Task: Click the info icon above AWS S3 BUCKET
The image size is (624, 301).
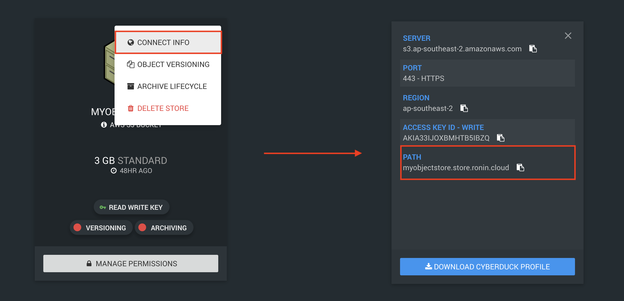Action: [x=103, y=125]
